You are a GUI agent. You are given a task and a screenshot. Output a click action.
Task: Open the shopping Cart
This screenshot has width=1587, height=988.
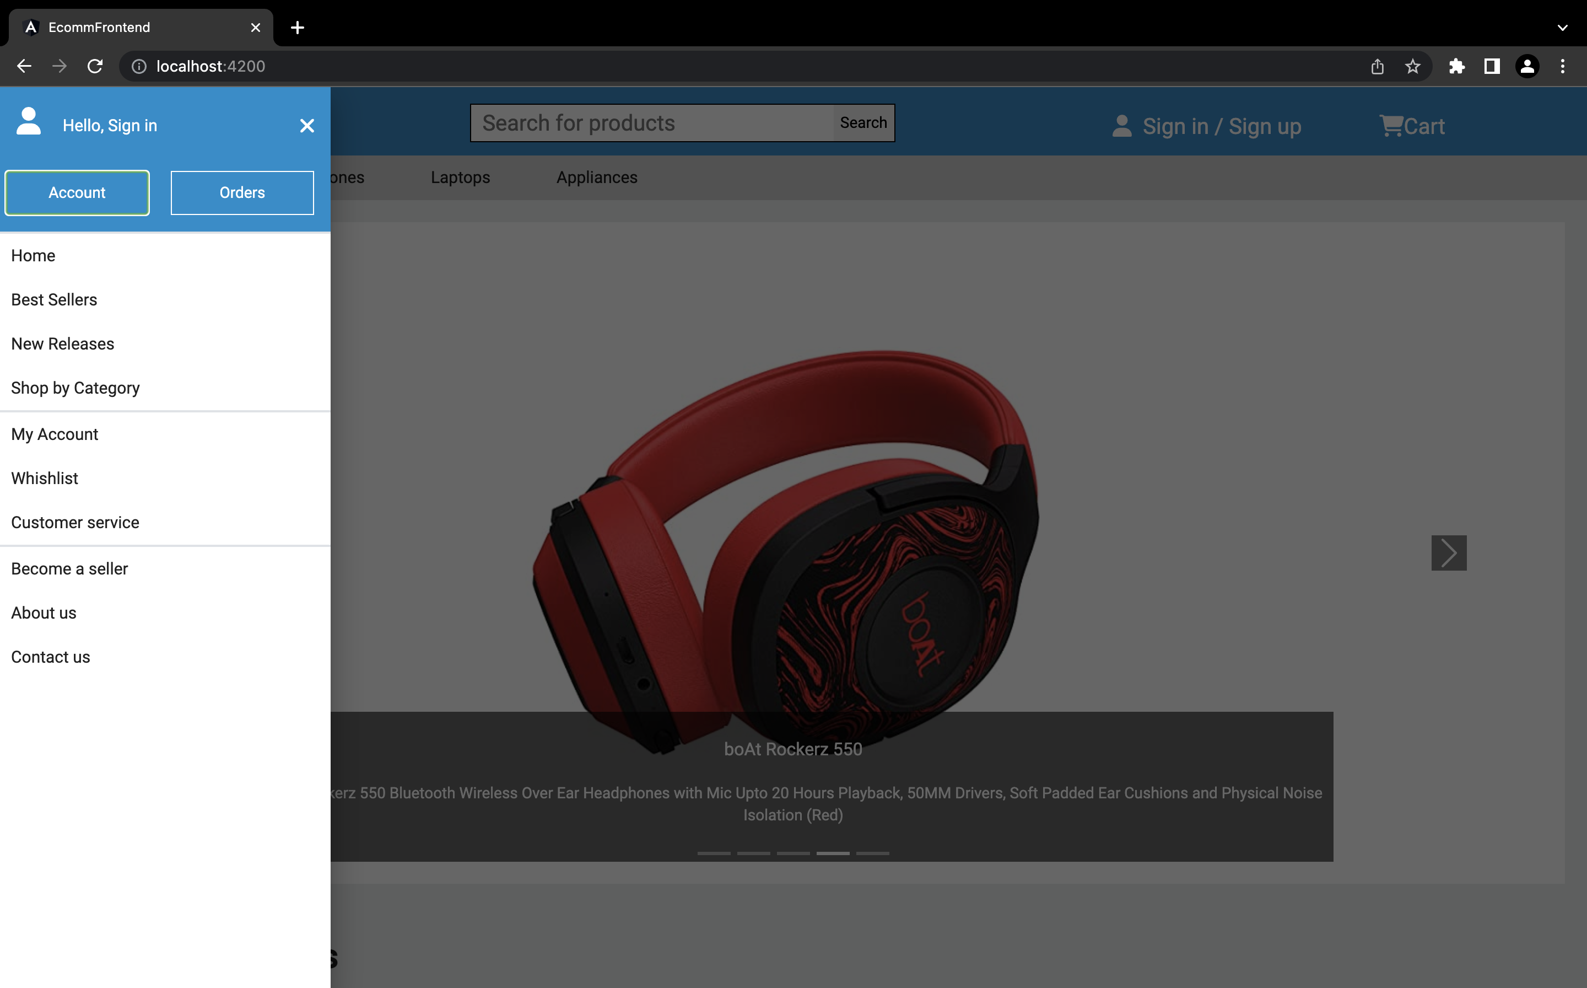1412,126
